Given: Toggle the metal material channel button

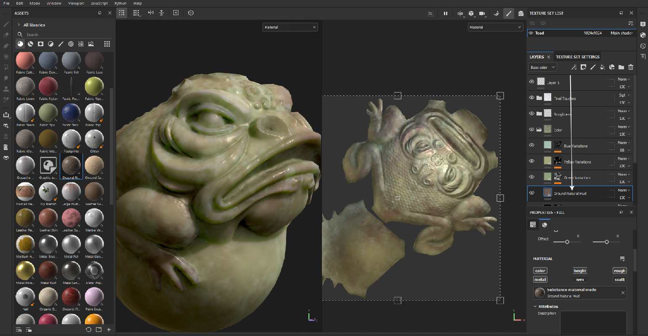Looking at the screenshot, I should point(540,280).
